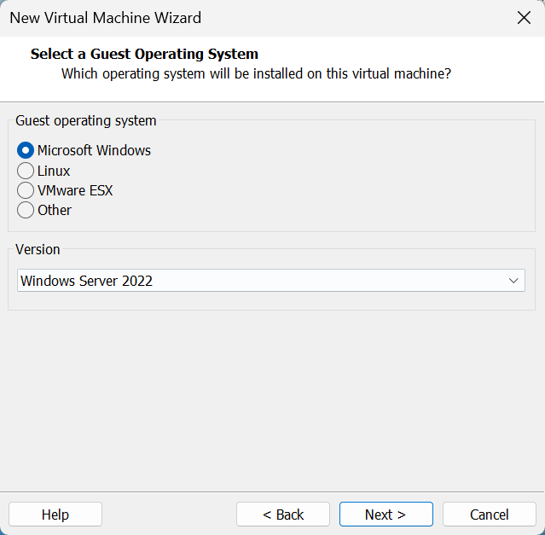Click the "Microsoft Windows" label text
545x535 pixels.
(94, 150)
